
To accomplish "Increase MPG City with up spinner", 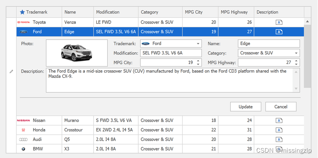I will 198,61.
